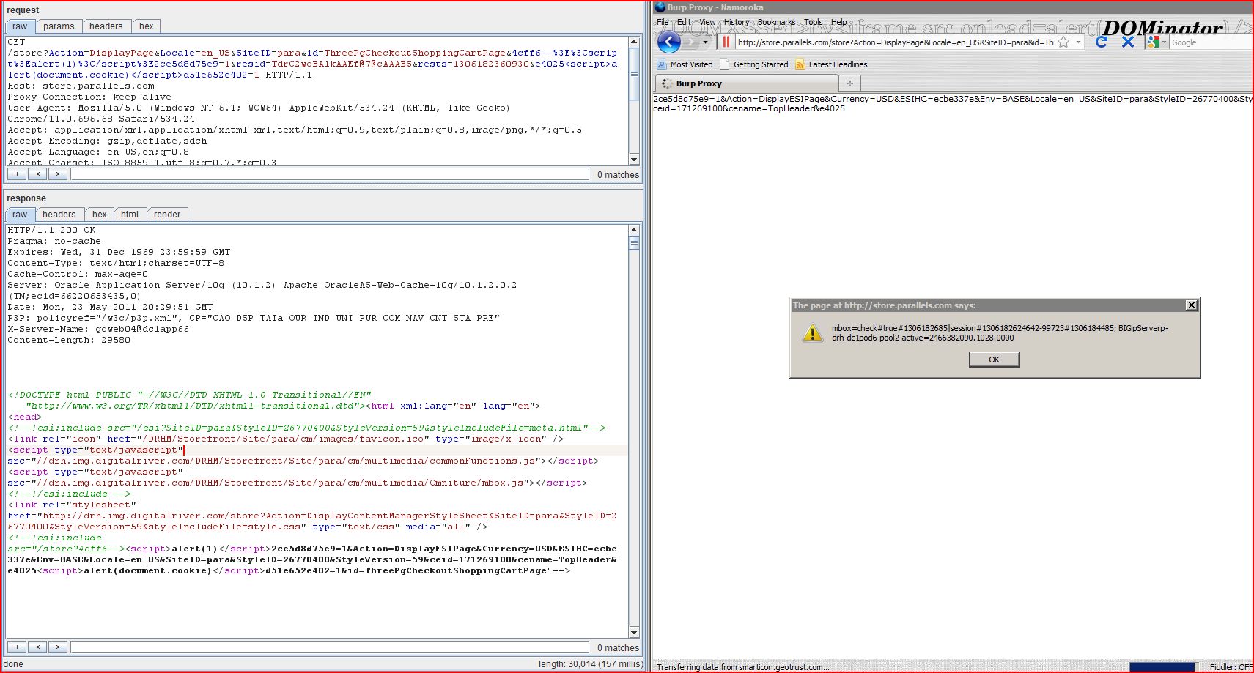Go back in the Namoroka browser
The height and width of the screenshot is (673, 1254).
pyautogui.click(x=668, y=42)
